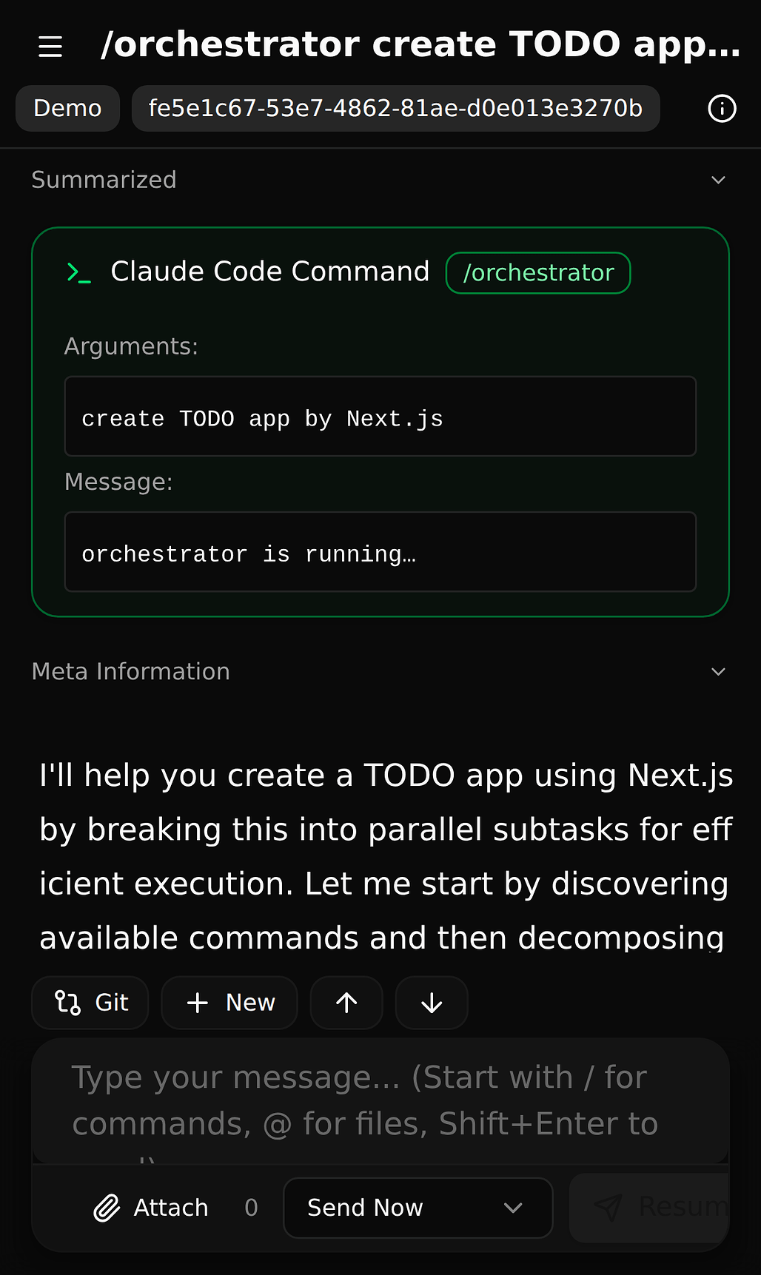Screen dimensions: 761x1275
Task: Click the attachment count number
Action: (x=251, y=1208)
